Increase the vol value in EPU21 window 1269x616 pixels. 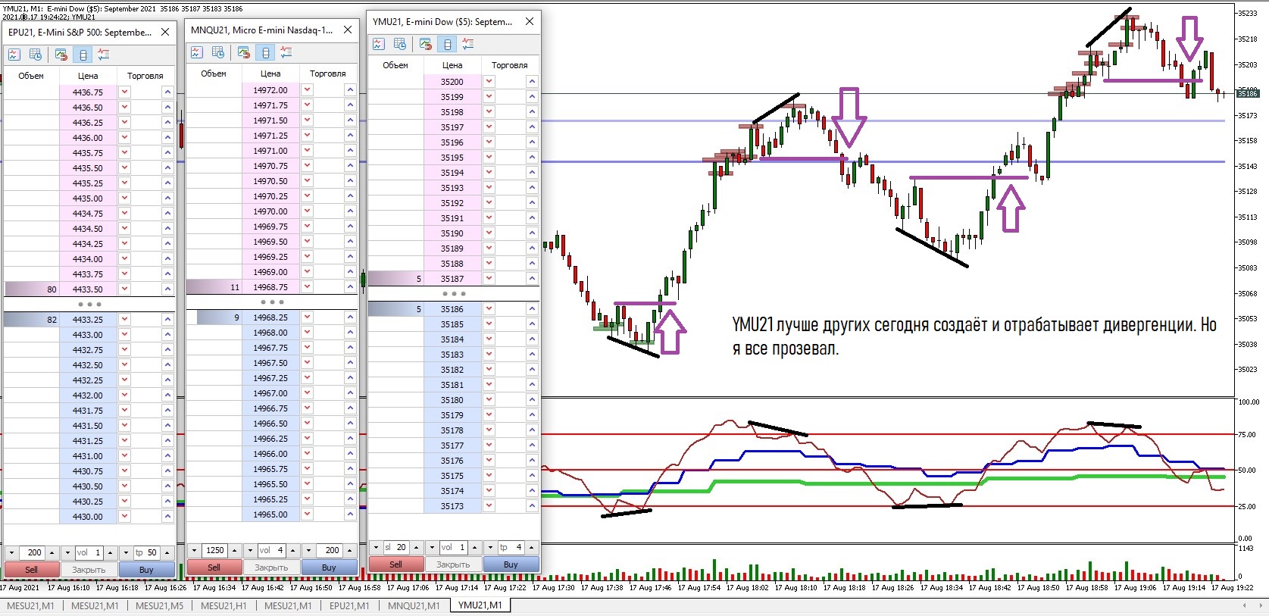tap(110, 552)
